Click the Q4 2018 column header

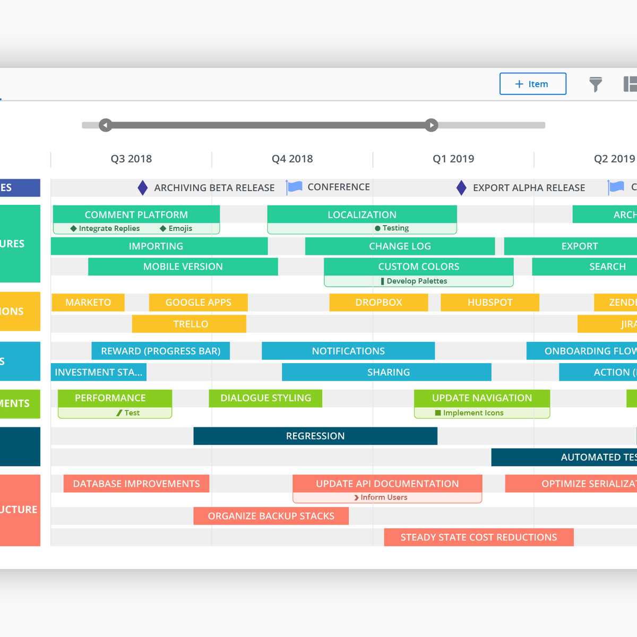click(292, 159)
